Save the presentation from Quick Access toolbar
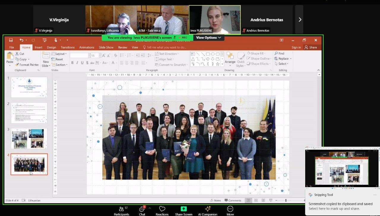 (x=11, y=40)
